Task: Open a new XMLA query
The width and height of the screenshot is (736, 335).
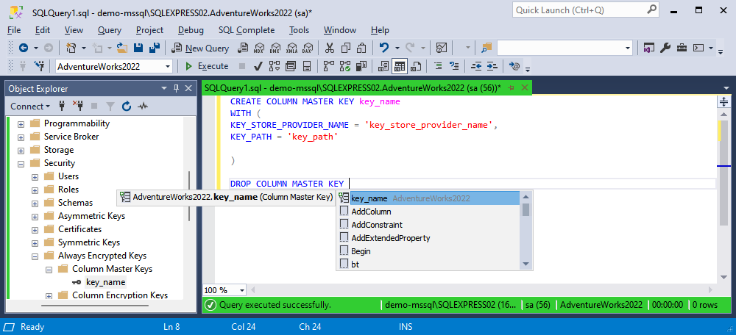Action: pyautogui.click(x=292, y=48)
